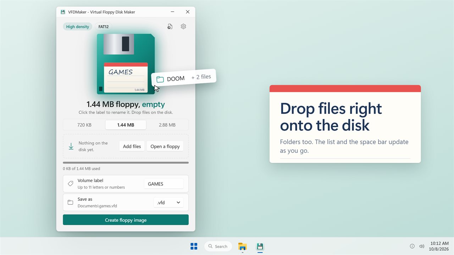The image size is (454, 255).
Task: Click the "0 KB of 1.44 MB used" text
Action: [82, 169]
